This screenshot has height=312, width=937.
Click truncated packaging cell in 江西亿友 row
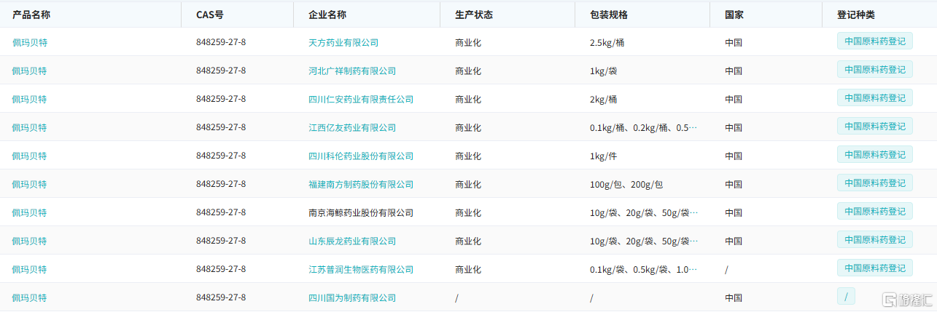(x=644, y=127)
